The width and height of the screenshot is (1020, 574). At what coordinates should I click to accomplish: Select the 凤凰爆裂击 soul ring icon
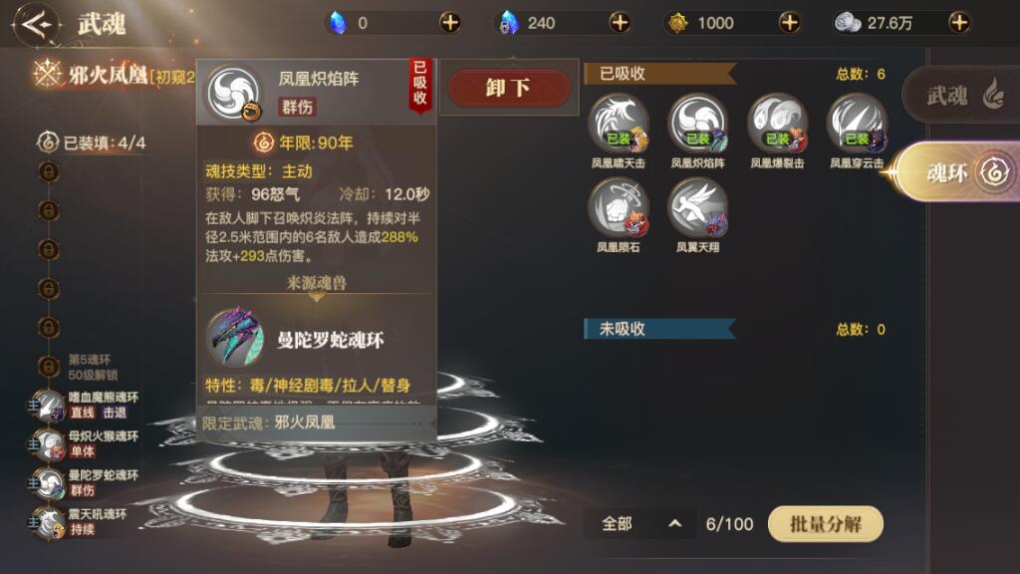coord(777,123)
